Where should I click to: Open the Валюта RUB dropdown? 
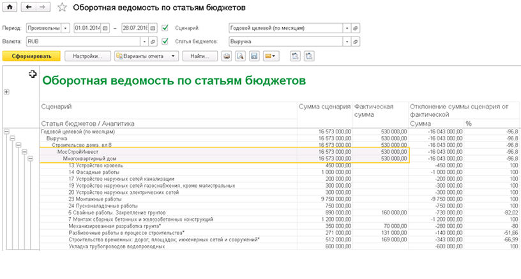[145, 41]
